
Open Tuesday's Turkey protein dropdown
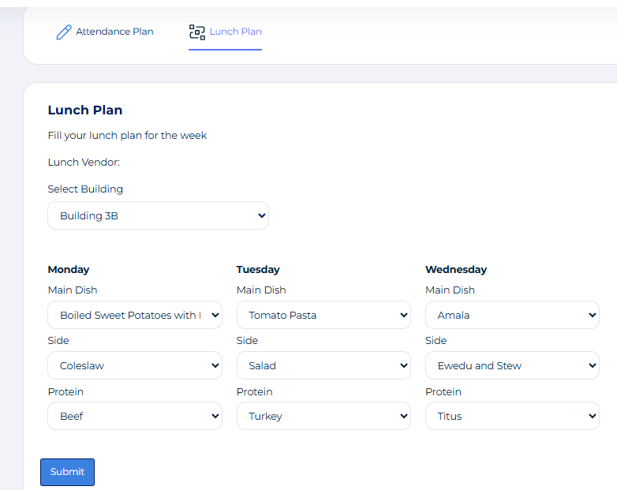(x=323, y=416)
